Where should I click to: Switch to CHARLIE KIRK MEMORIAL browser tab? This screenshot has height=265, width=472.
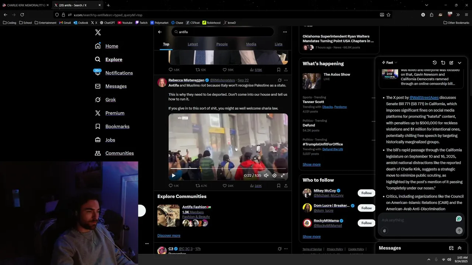(x=25, y=5)
